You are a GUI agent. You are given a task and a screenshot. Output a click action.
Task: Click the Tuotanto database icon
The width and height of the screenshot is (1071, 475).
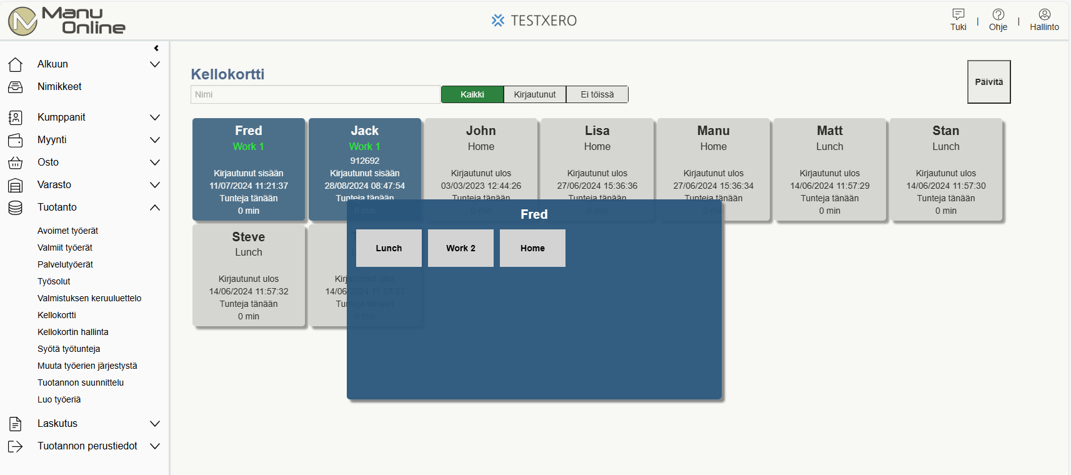(x=16, y=207)
